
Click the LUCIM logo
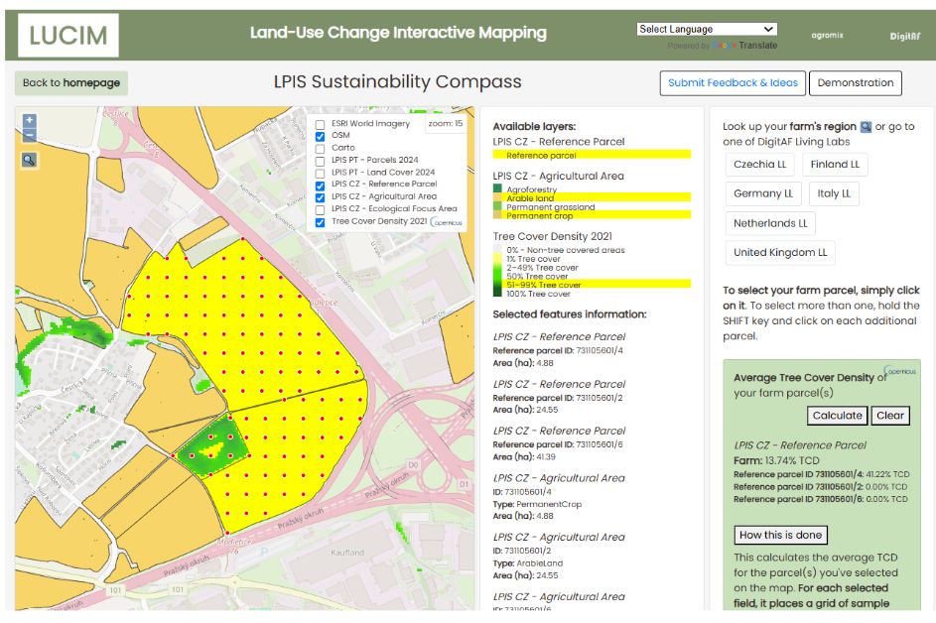coord(68,36)
